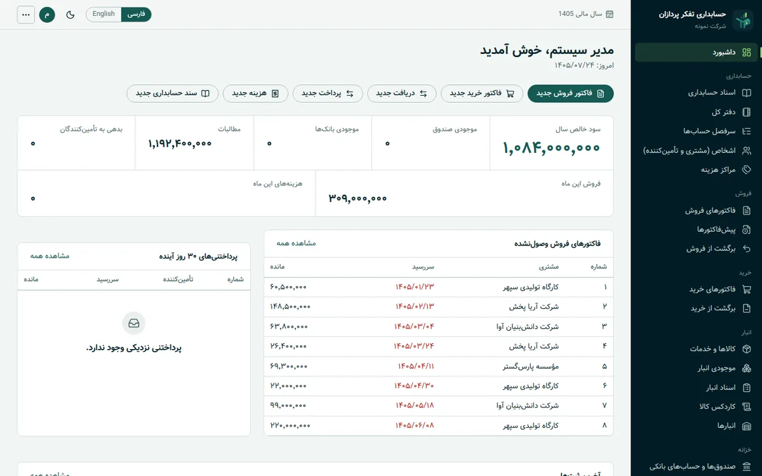Click مشاهده همه in unpaid sales invoices card
Image resolution: width=762 pixels, height=476 pixels.
click(296, 243)
